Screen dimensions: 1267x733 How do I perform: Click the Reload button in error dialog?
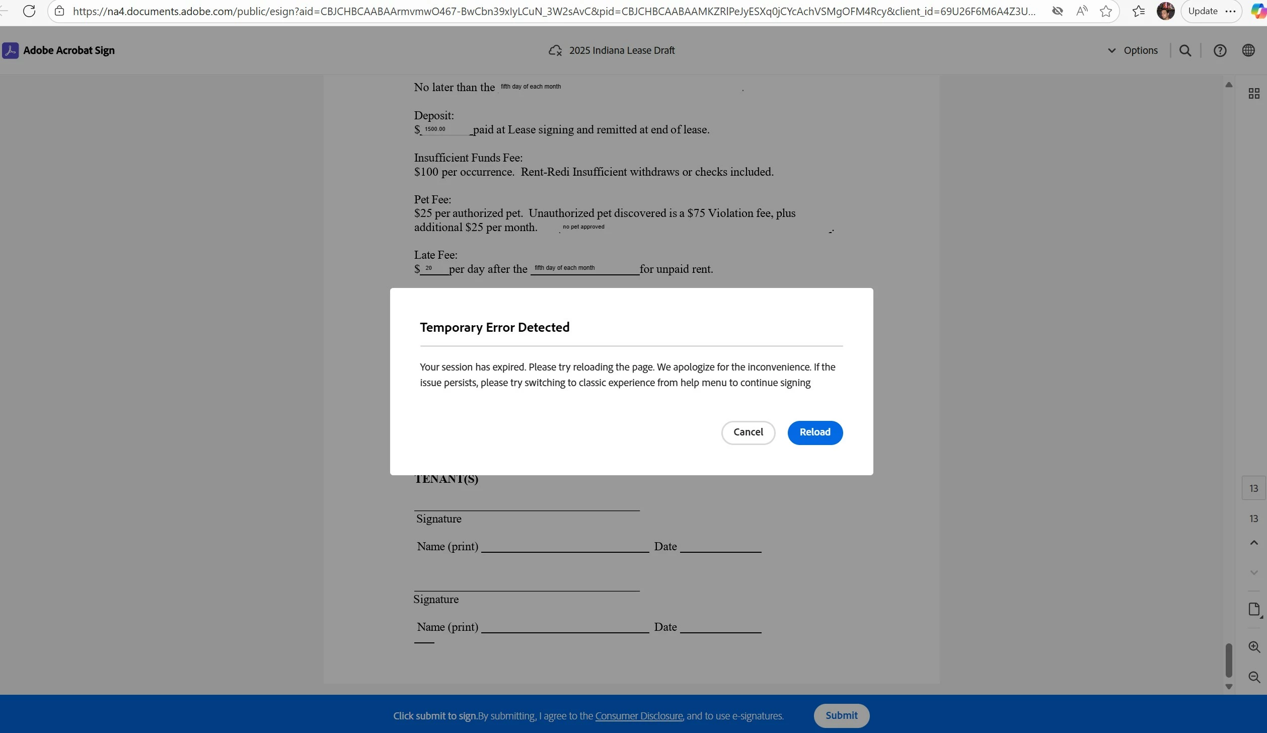tap(814, 432)
